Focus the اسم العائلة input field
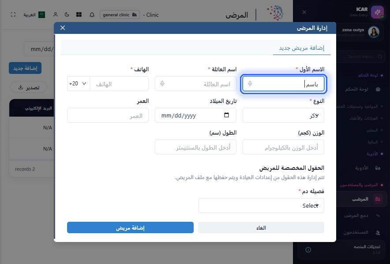This screenshot has height=264, width=390. click(x=195, y=84)
